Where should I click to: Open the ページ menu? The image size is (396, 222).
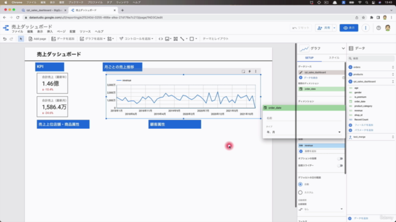click(61, 31)
